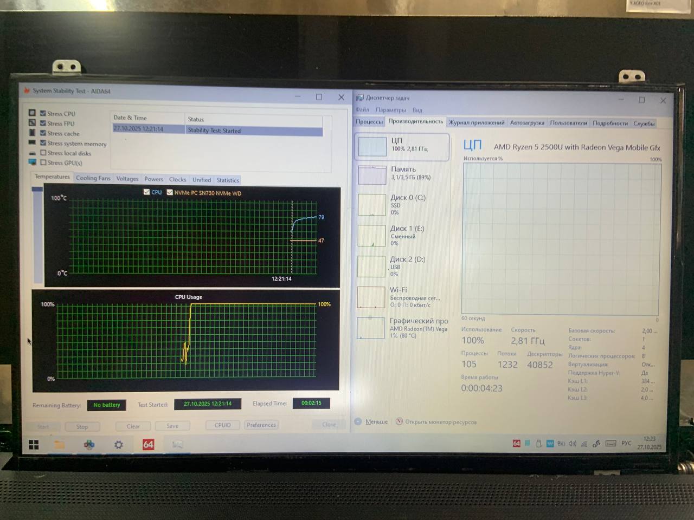Open File Explorer from the taskbar

(60, 445)
